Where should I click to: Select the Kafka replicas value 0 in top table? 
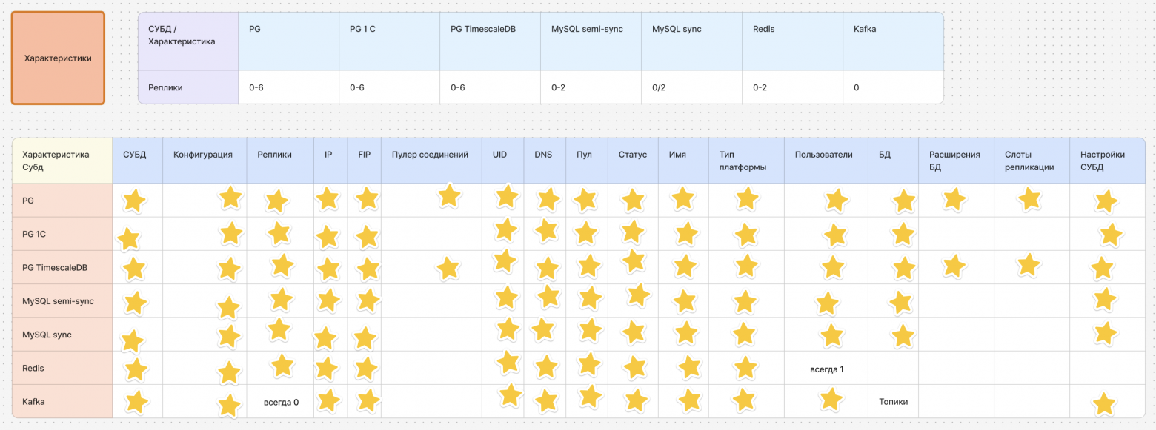coord(894,87)
